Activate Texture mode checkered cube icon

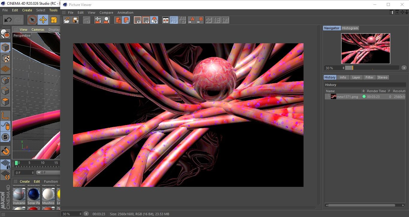(5, 58)
